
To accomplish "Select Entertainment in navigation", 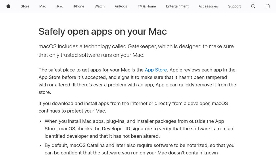I will [177, 6].
